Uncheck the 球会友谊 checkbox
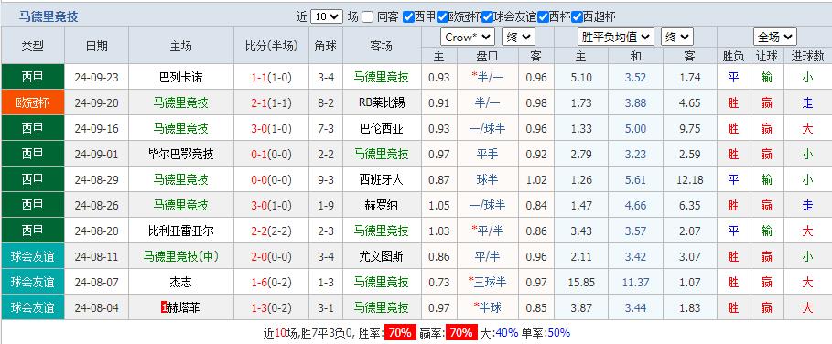The image size is (832, 344). [x=487, y=17]
